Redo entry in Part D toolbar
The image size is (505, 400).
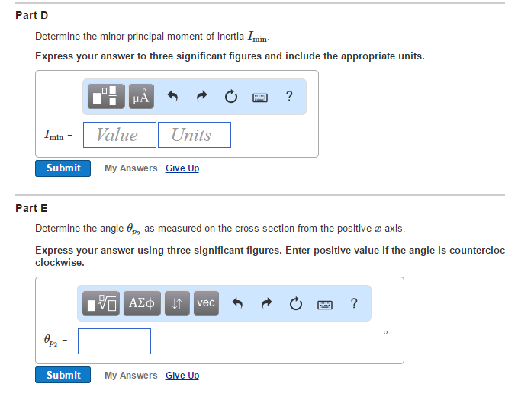click(x=201, y=97)
